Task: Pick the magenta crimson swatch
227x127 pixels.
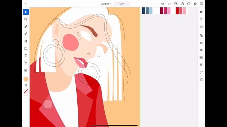Action: pos(165,11)
